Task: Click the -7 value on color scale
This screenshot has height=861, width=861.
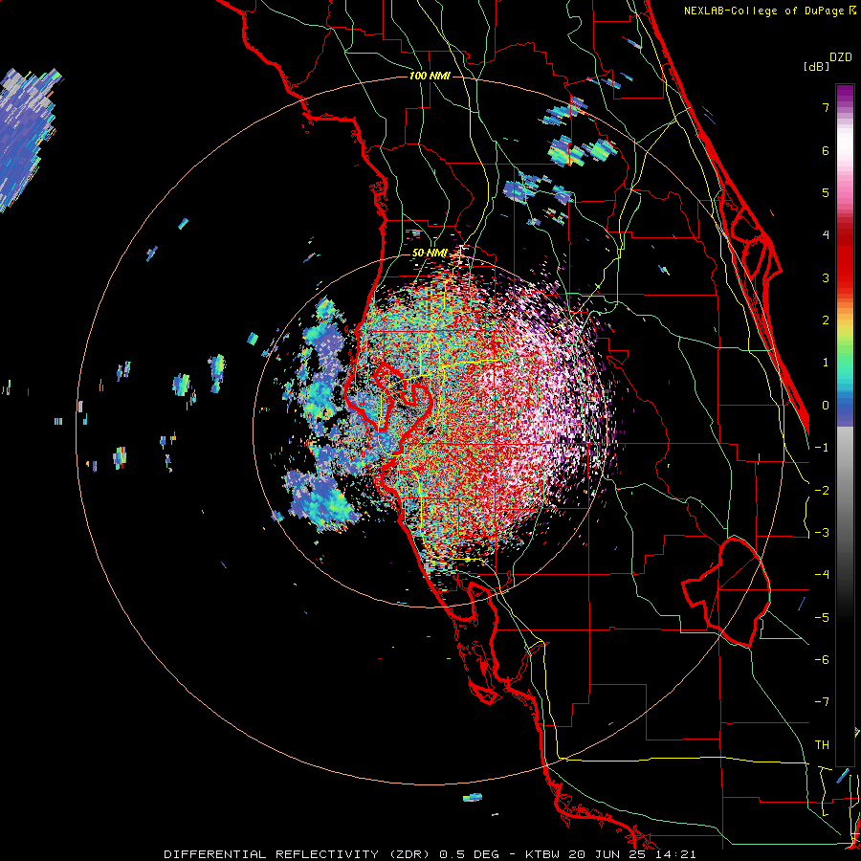Action: [x=822, y=702]
